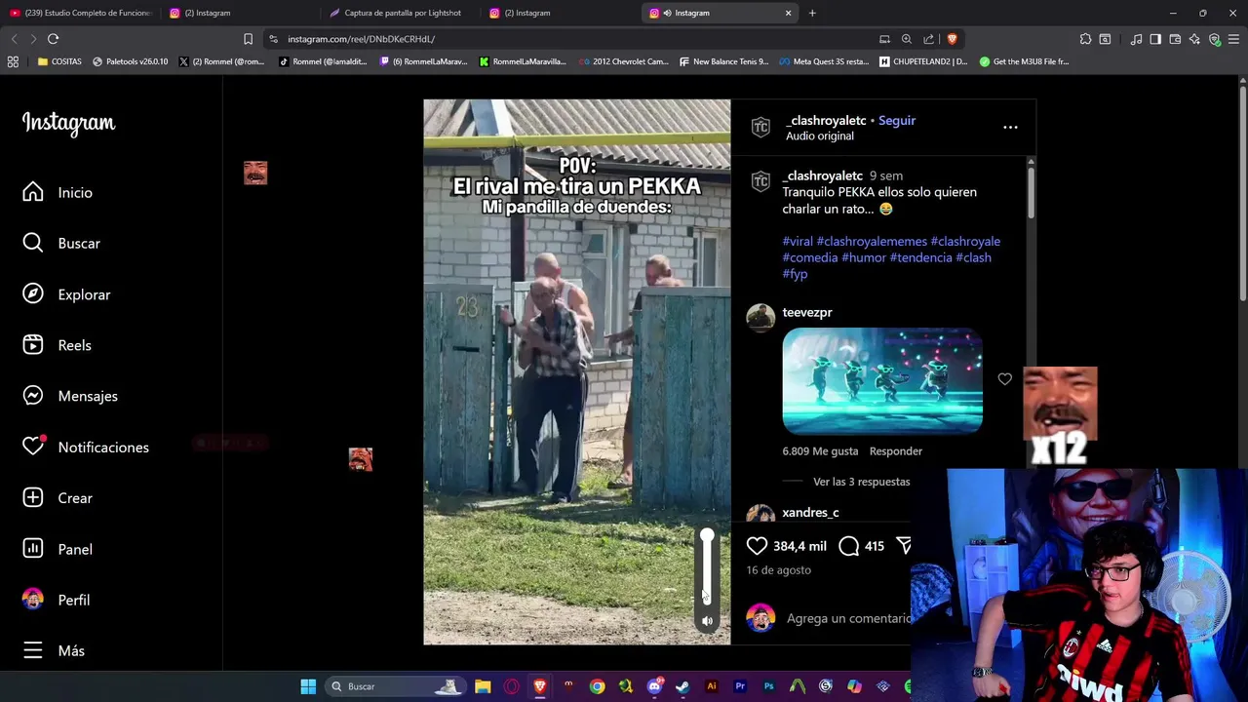The width and height of the screenshot is (1248, 702).
Task: Click the taskbar Buscar search box
Action: click(x=395, y=686)
